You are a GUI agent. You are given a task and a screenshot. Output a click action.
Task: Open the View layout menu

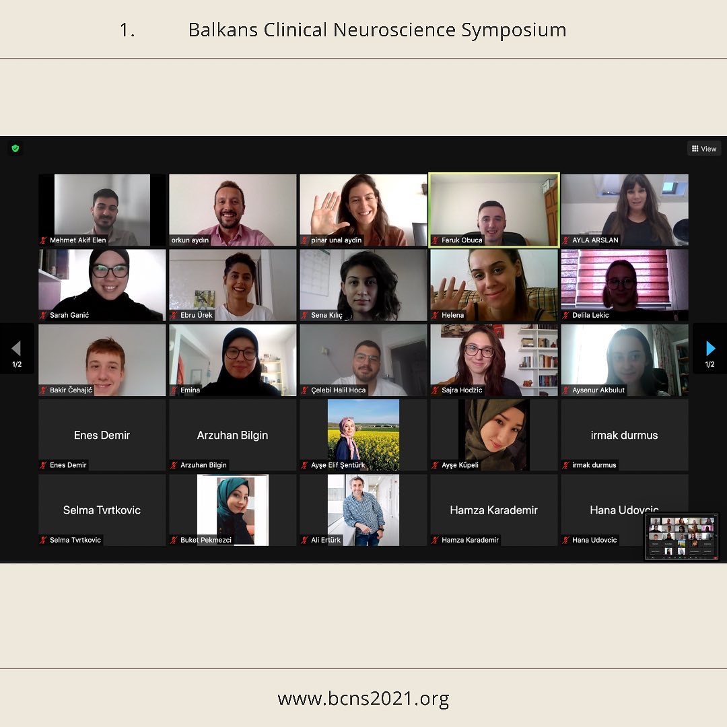704,149
